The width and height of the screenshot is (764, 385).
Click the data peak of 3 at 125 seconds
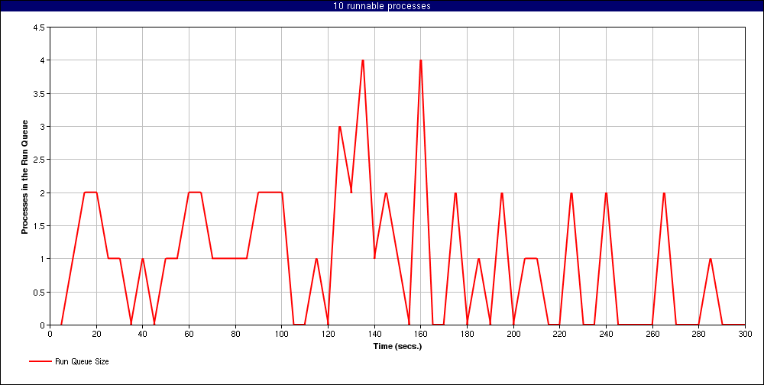pyautogui.click(x=339, y=127)
